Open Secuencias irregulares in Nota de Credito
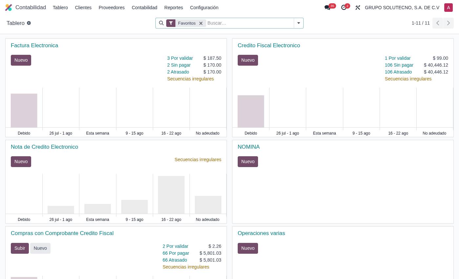 coord(198,160)
